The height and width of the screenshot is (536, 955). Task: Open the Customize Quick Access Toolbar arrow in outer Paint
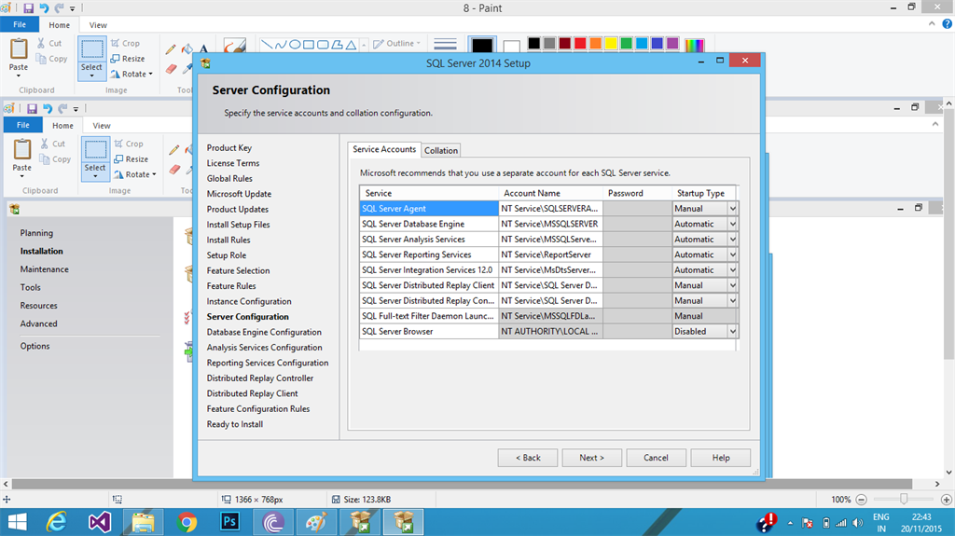point(73,8)
